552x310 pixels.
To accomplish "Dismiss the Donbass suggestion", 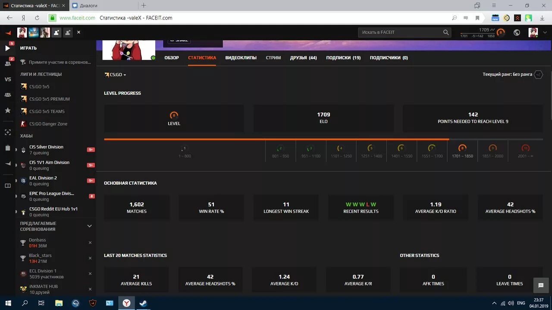I will point(90,243).
